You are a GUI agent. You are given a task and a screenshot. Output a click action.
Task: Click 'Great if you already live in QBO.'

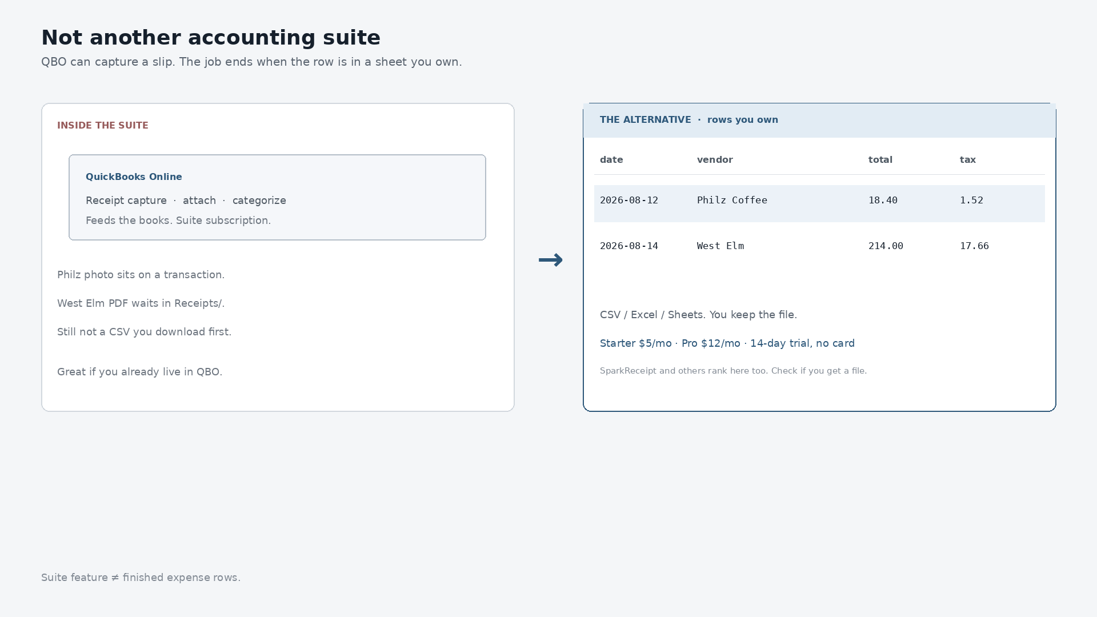(140, 372)
